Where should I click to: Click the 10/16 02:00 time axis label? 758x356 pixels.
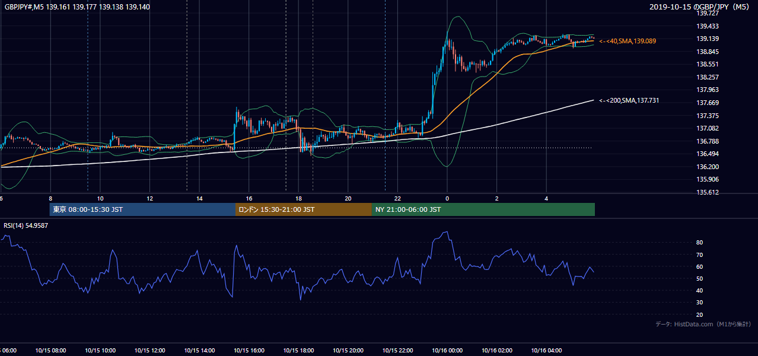[497, 351]
